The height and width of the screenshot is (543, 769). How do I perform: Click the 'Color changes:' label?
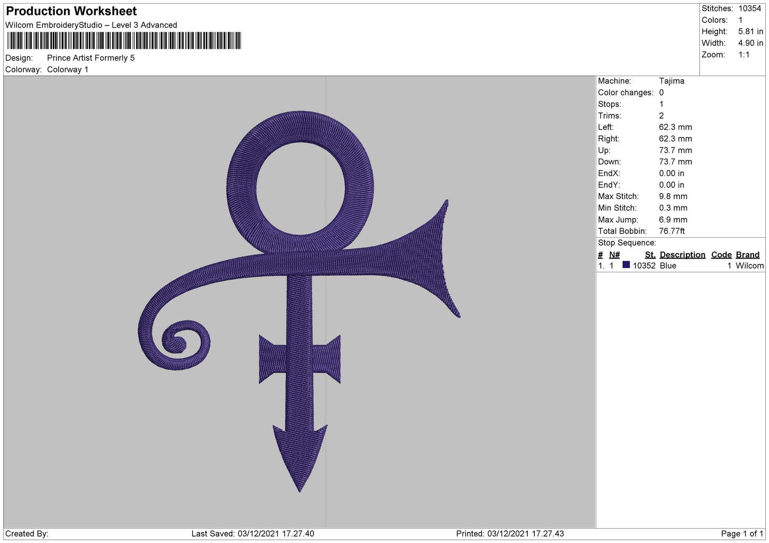[625, 93]
